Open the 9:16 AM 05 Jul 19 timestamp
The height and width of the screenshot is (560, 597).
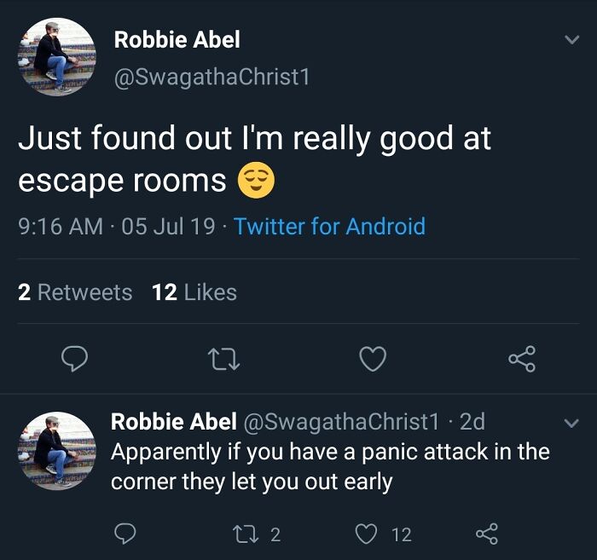[117, 227]
